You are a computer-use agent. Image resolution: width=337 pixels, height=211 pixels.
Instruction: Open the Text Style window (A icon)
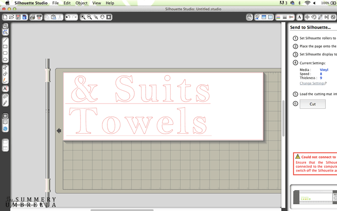299,17
